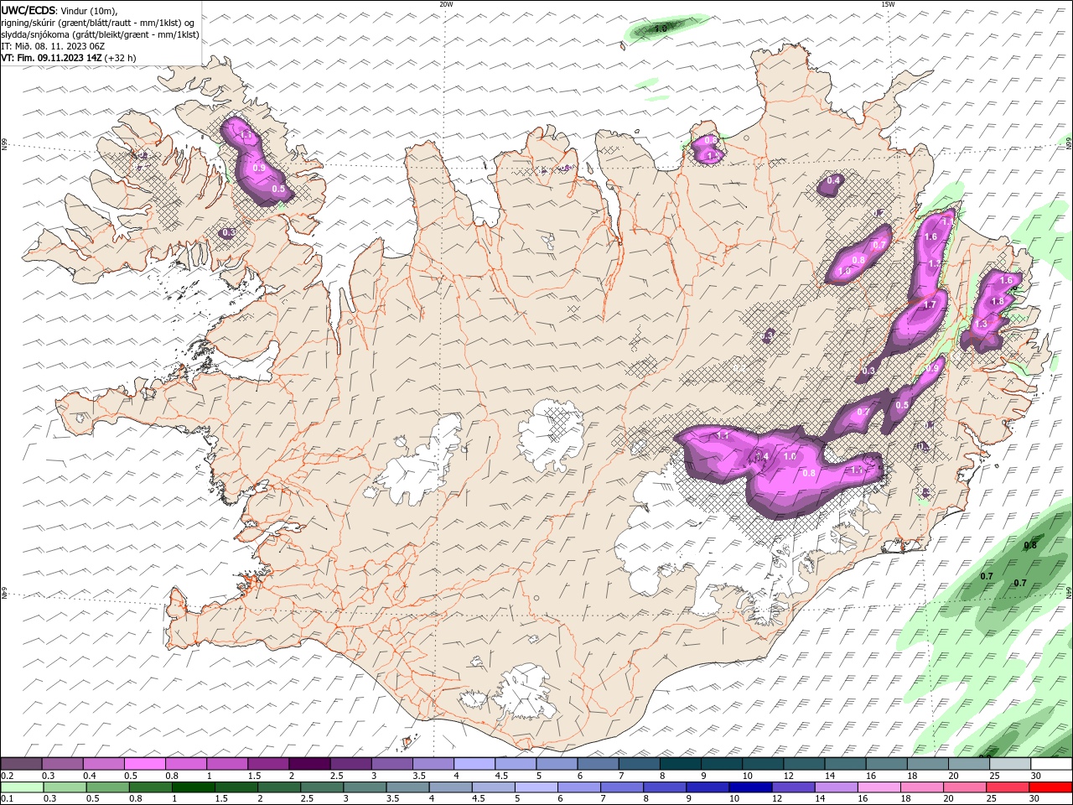Click the 30 label of the bottom colour scale
Image resolution: width=1073 pixels, height=805 pixels.
click(x=1033, y=799)
